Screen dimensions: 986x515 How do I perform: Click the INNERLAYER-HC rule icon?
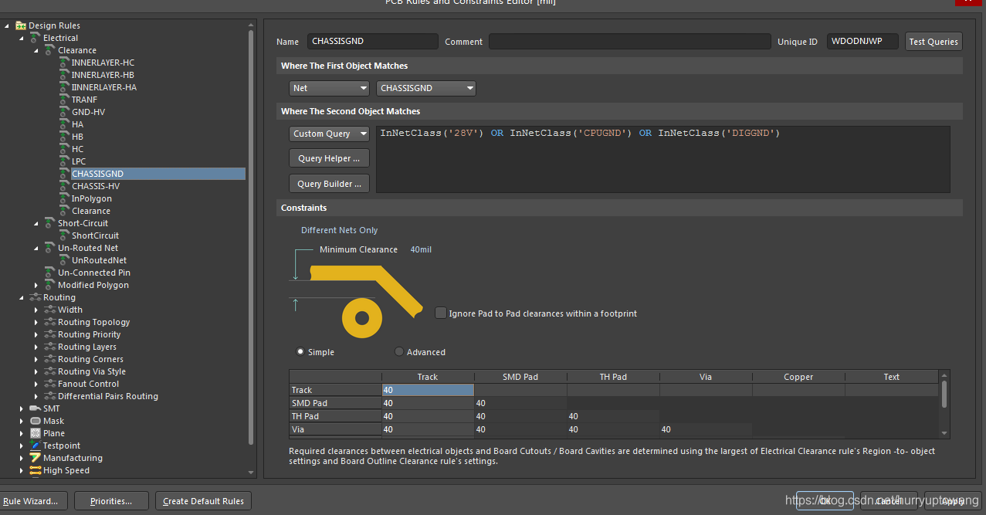[65, 63]
